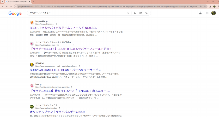
Task: Click the bavi.jp result favicon
Action: [x=32, y=85]
